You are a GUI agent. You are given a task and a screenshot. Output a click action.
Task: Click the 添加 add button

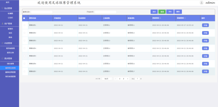pos(170,12)
